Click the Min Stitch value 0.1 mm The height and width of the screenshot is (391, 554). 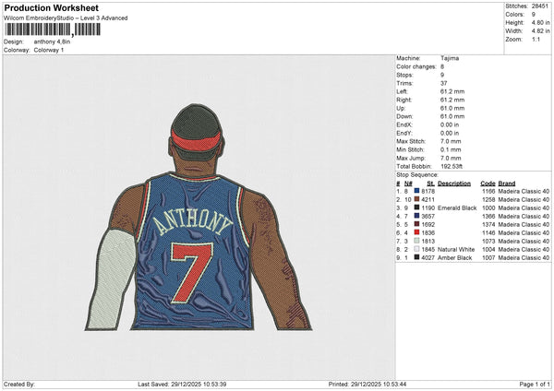451,150
